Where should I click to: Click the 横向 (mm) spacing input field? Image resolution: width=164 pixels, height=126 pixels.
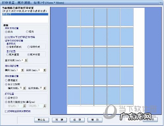click(19, 70)
